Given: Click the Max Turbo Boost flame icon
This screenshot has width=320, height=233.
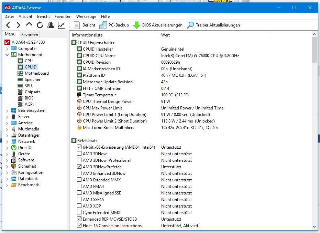Looking at the screenshot, I should 79,128.
